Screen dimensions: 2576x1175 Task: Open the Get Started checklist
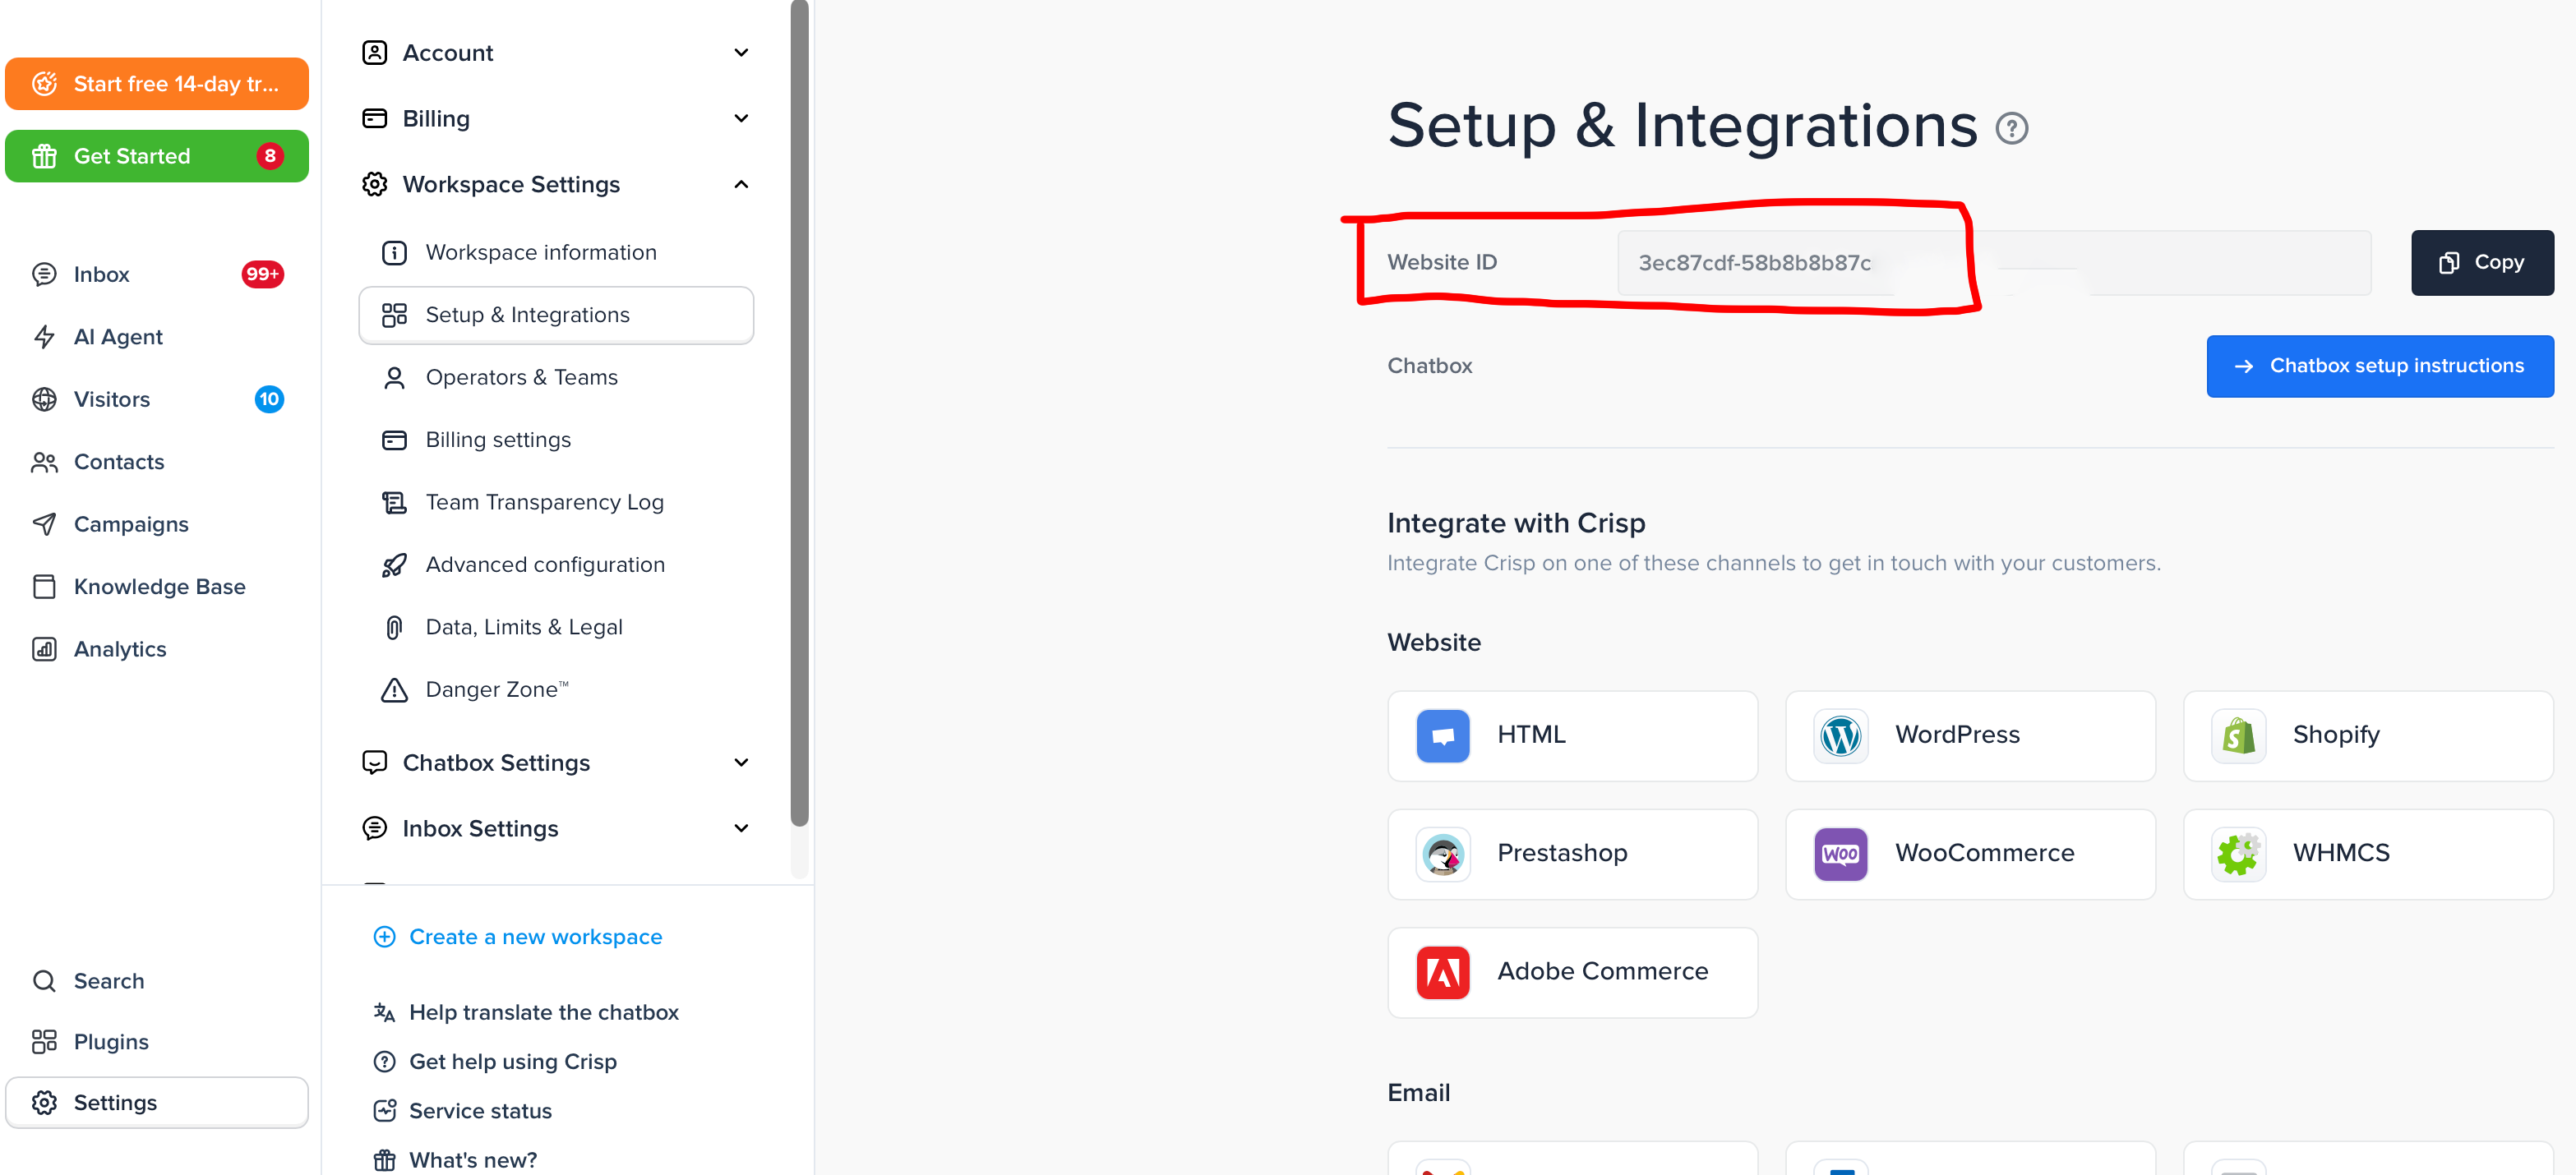(157, 156)
